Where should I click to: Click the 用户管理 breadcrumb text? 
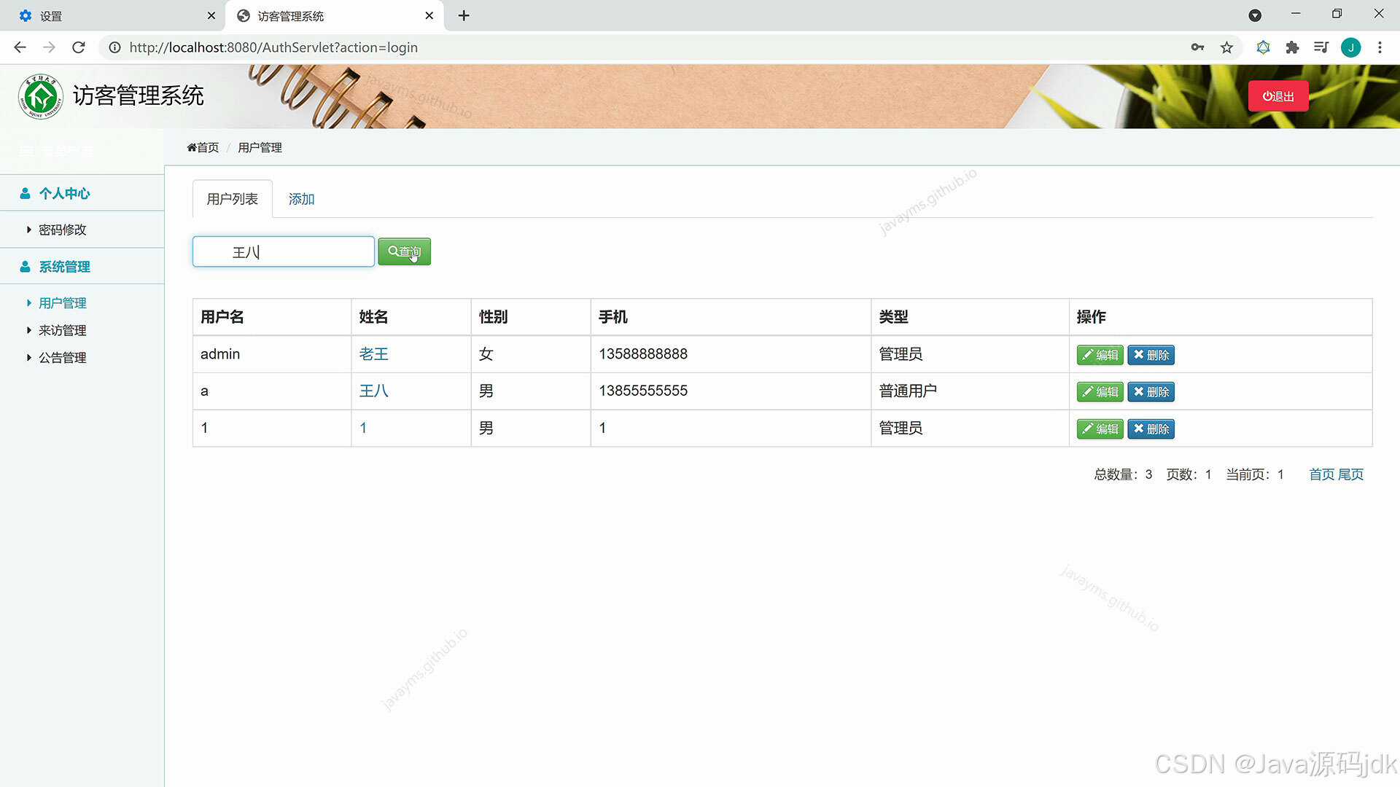(x=260, y=147)
